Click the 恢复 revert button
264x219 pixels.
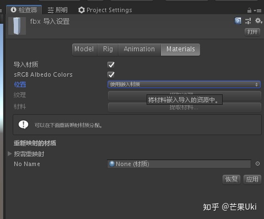click(231, 179)
